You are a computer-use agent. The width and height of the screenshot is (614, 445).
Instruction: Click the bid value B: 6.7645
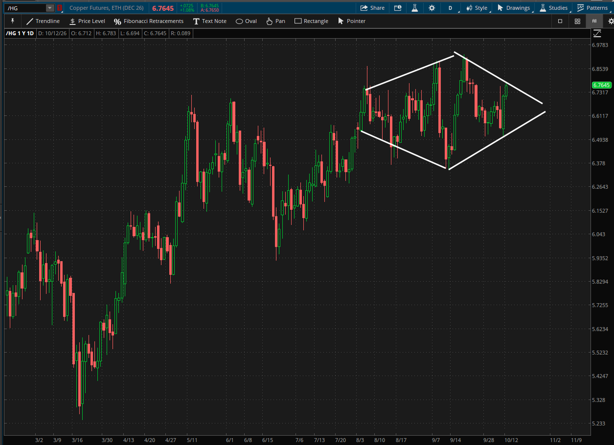209,6
